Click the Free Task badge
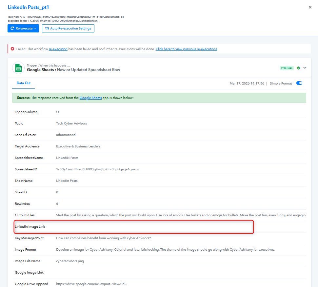 click(x=287, y=68)
